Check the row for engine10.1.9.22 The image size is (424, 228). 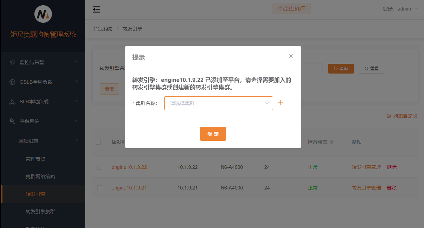99,167
